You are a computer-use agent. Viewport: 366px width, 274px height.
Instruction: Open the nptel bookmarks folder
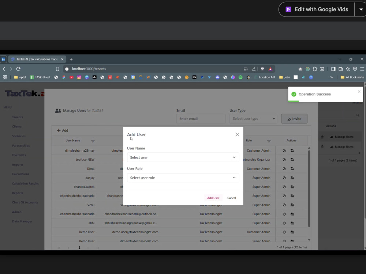[x=20, y=77]
